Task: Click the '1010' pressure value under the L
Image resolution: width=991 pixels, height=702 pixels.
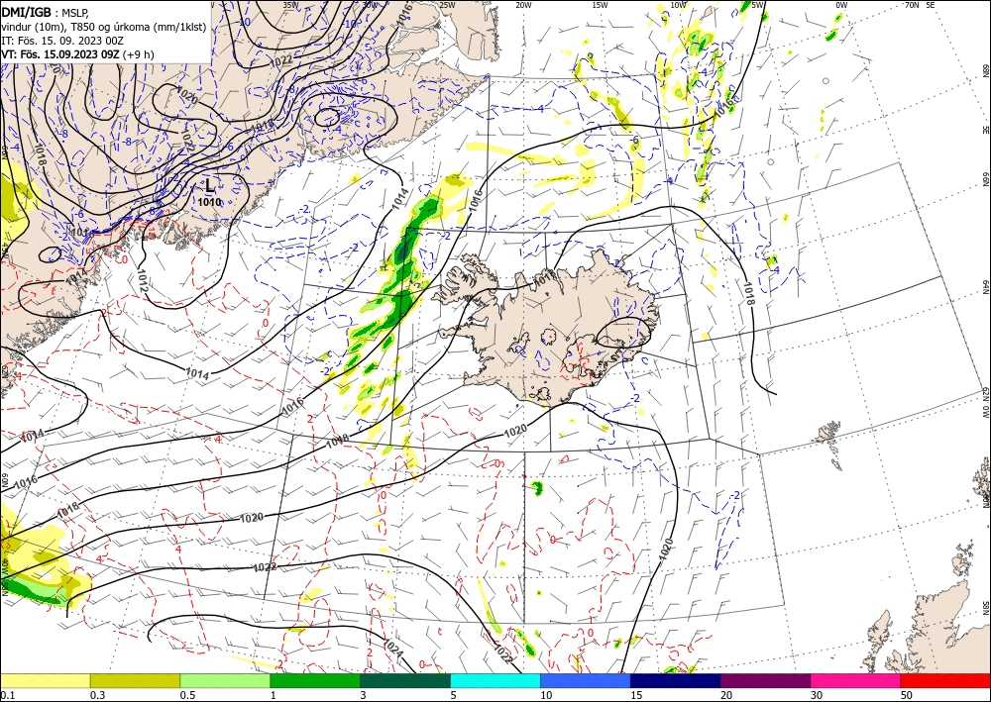Action: point(209,202)
